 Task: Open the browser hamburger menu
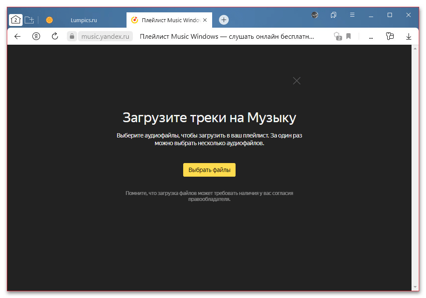[352, 15]
